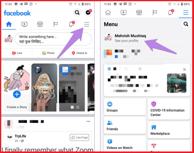The width and height of the screenshot is (194, 153).
Task: Open the basket craft story
Action: [44, 87]
